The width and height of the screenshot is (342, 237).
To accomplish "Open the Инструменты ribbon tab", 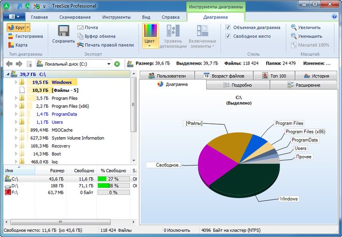I will (x=116, y=17).
